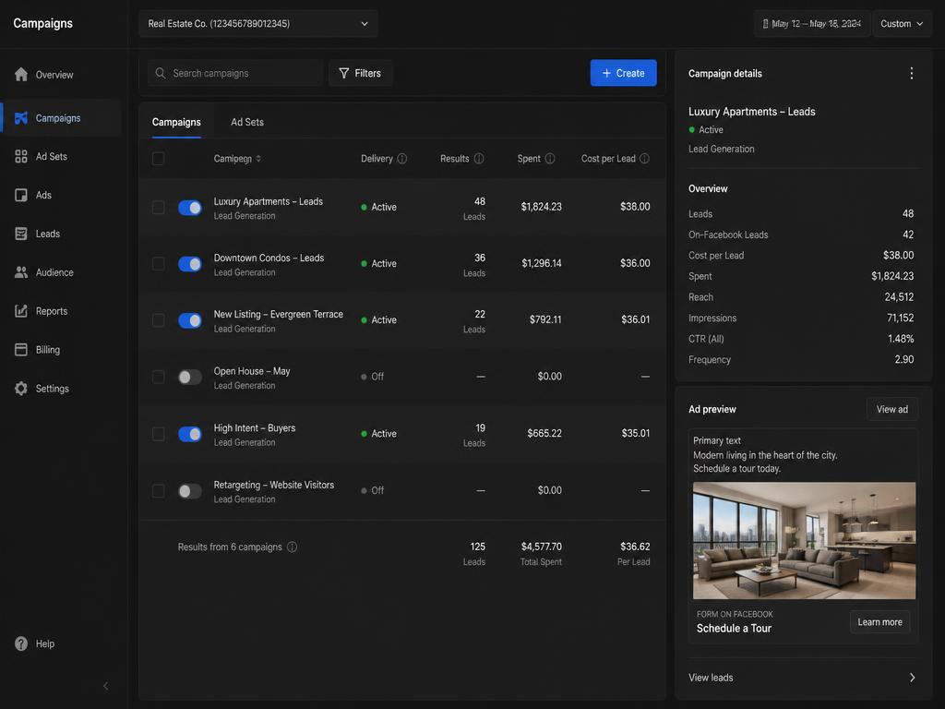Switch to the Ad Sets tab
The height and width of the screenshot is (709, 945).
coord(247,122)
